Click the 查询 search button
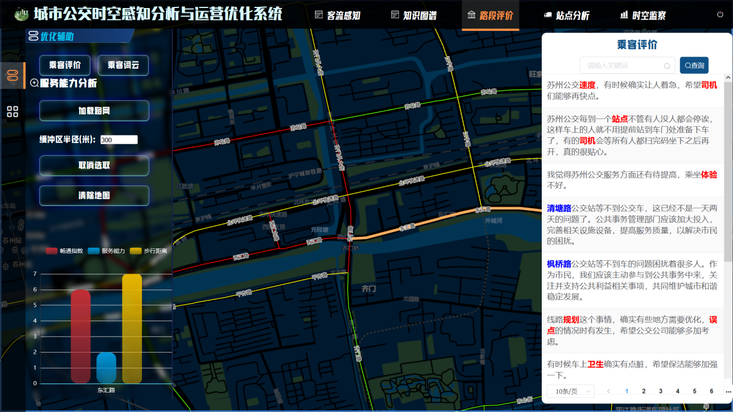The width and height of the screenshot is (733, 412). point(694,66)
